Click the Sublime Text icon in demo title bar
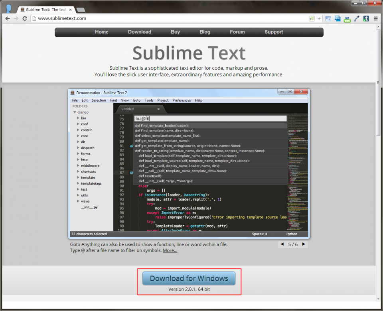 click(x=73, y=93)
